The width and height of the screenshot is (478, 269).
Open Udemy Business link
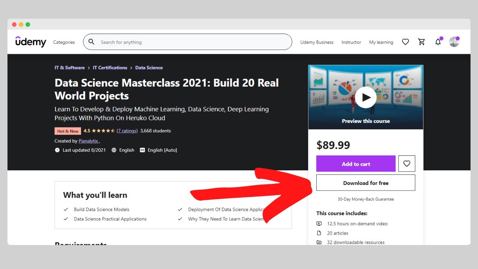tap(317, 42)
